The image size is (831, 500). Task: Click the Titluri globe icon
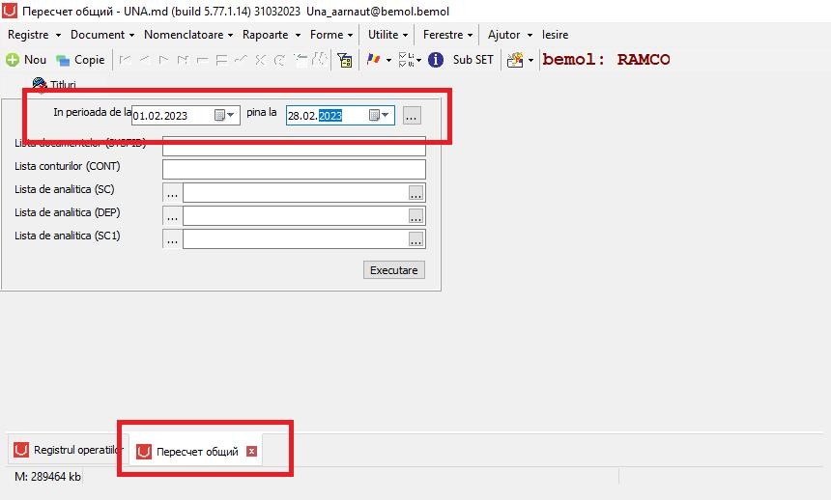point(40,84)
